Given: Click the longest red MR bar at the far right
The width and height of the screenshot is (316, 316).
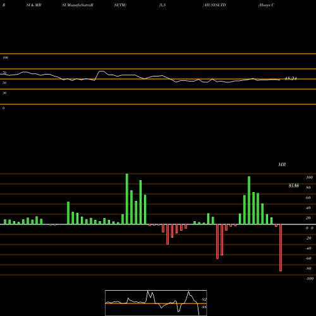Looking at the screenshot, I should [x=281, y=248].
